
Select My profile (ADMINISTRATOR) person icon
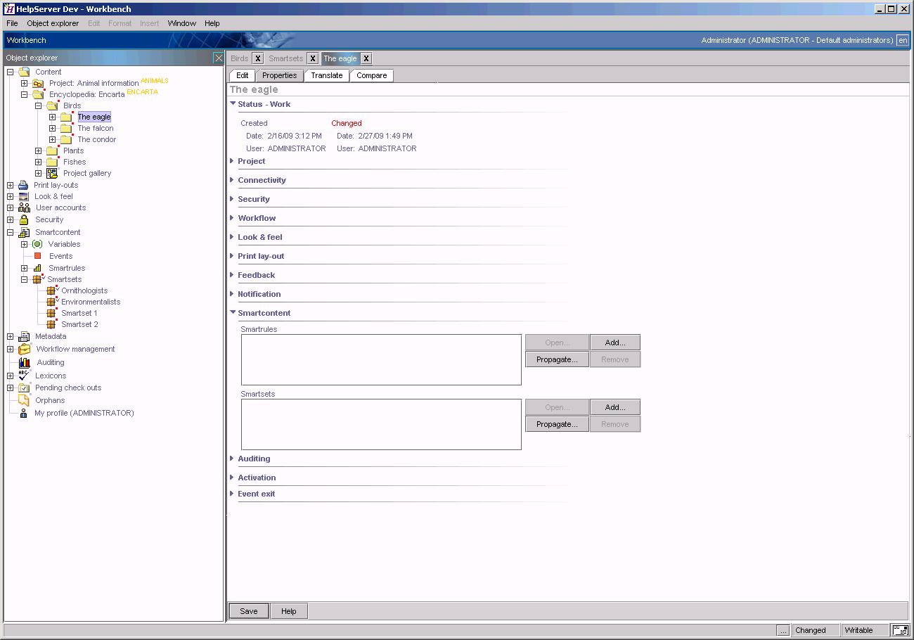point(25,413)
